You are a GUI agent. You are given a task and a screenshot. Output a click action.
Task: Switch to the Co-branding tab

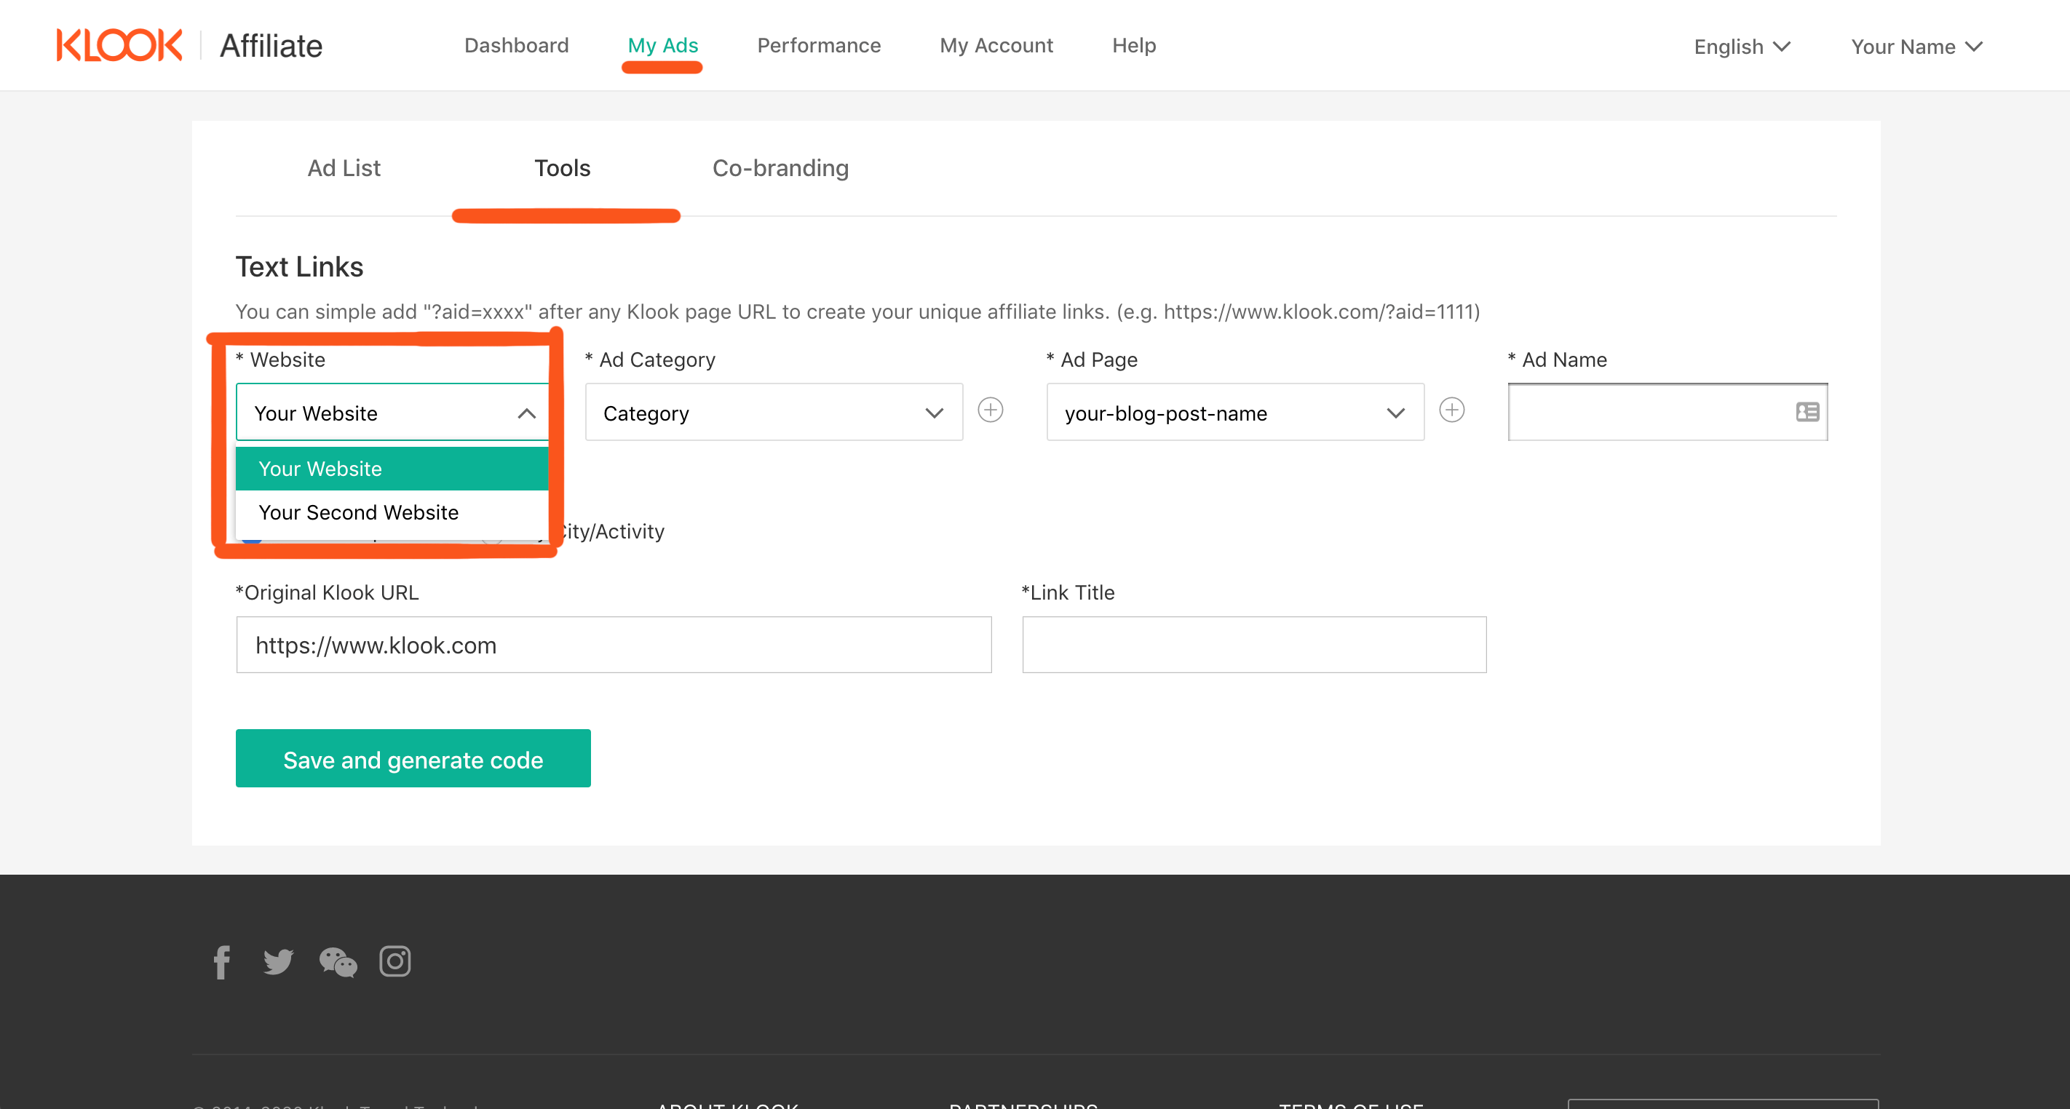[780, 168]
